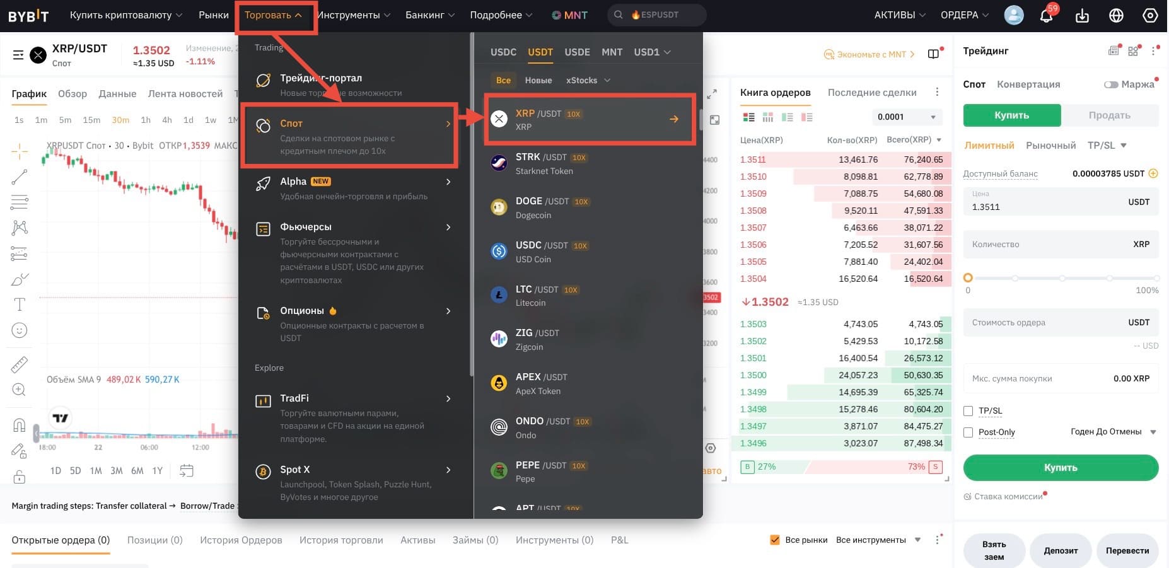The height and width of the screenshot is (568, 1169).
Task: Click the Bybit logo
Action: (28, 16)
